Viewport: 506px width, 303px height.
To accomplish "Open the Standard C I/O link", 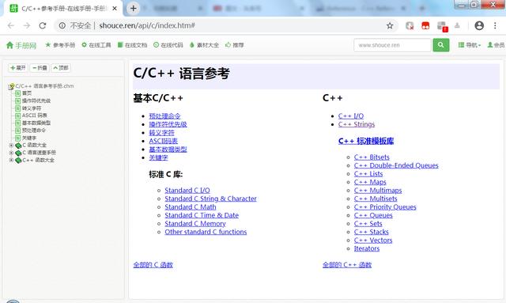I will (x=187, y=190).
